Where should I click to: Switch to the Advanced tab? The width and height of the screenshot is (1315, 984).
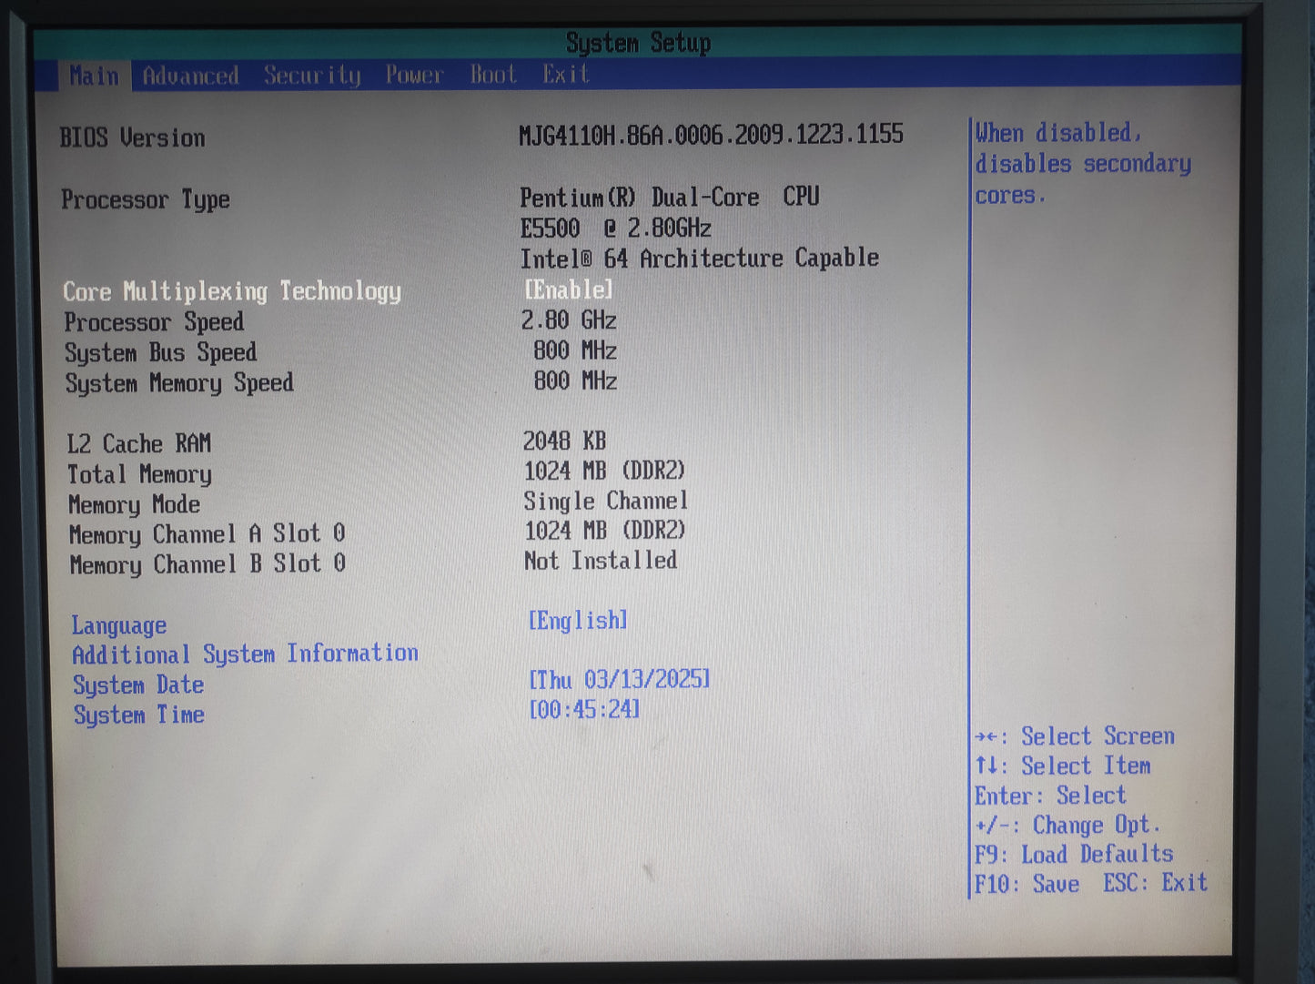pyautogui.click(x=190, y=76)
